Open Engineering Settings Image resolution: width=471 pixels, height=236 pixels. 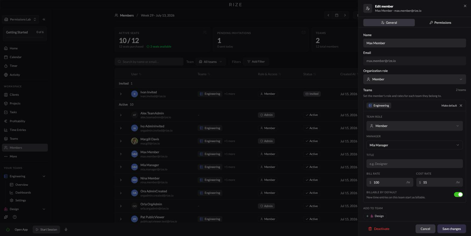[x=20, y=200]
